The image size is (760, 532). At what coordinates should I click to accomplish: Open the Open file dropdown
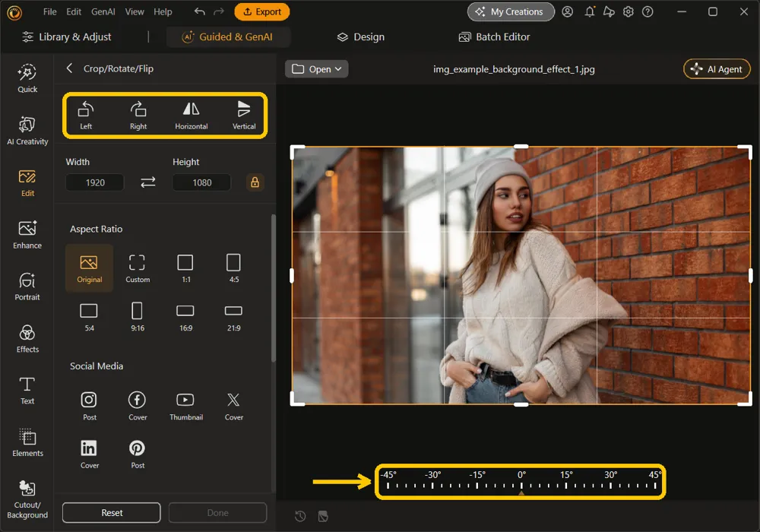(x=316, y=69)
